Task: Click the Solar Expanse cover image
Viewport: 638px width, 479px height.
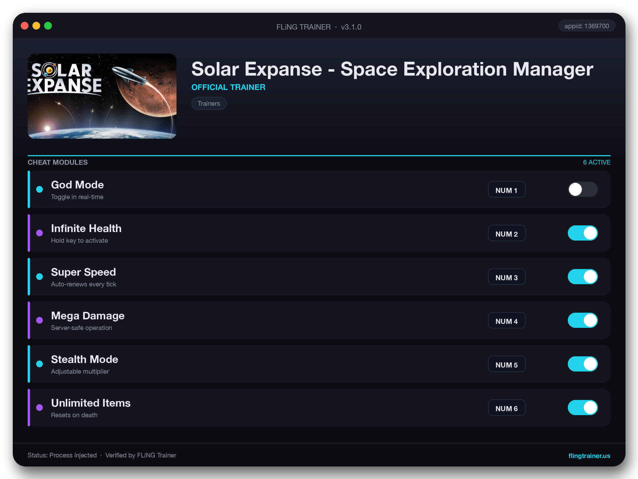Action: point(102,96)
